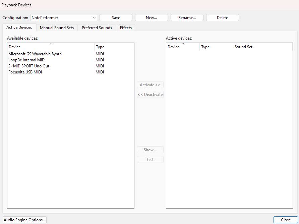Image resolution: width=299 pixels, height=224 pixels.
Task: Click the Rename... configuration button
Action: point(187,18)
